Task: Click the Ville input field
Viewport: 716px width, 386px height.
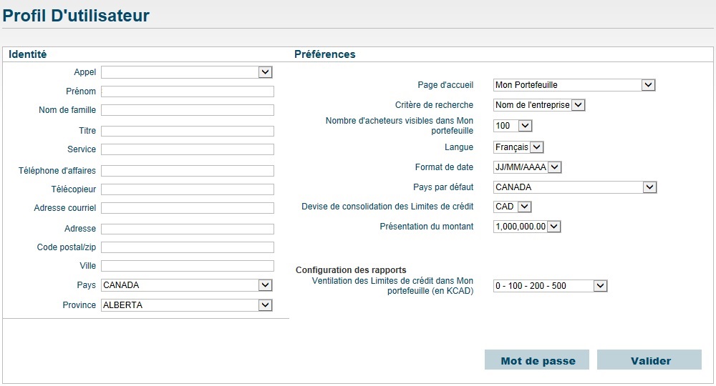Action: tap(188, 266)
